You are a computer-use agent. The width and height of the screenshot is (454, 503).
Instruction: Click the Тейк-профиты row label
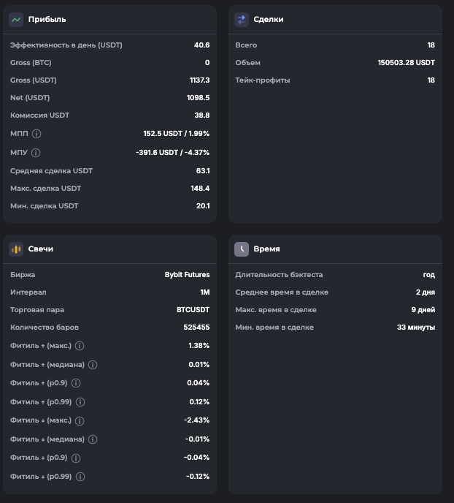click(263, 80)
